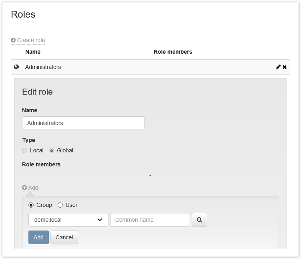Choose the Group member radio option
301x259 pixels.
[31, 205]
